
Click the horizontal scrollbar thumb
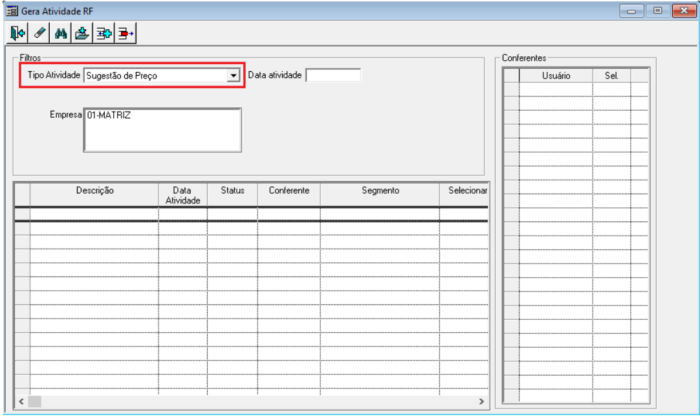coord(35,401)
